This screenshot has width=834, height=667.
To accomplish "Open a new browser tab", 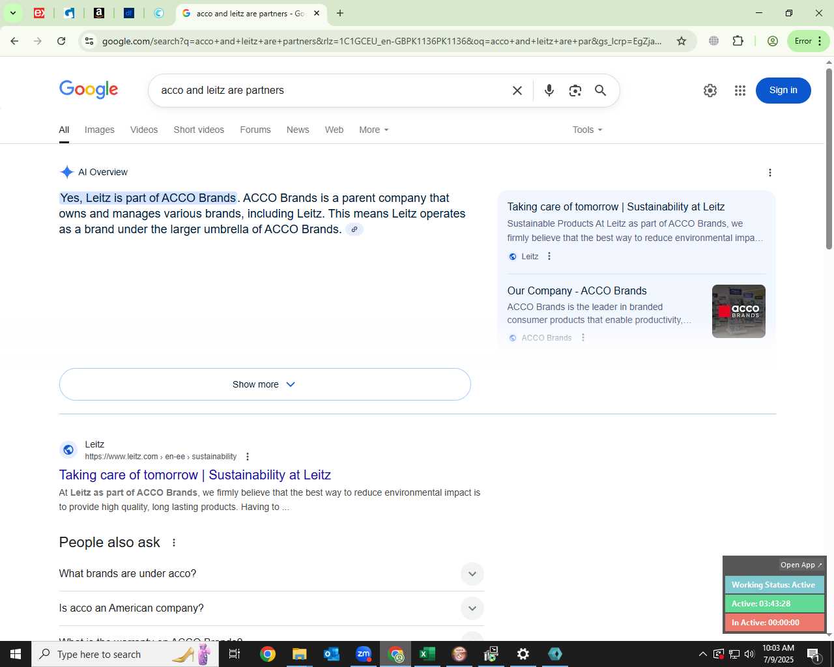I will (x=339, y=13).
